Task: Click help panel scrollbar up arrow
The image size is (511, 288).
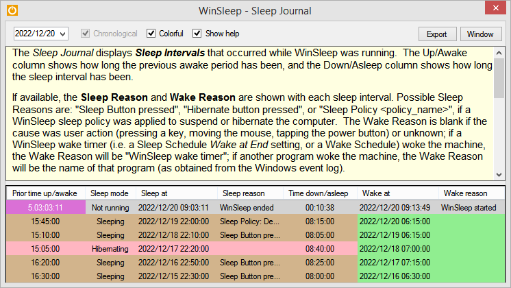Action: pyautogui.click(x=499, y=53)
